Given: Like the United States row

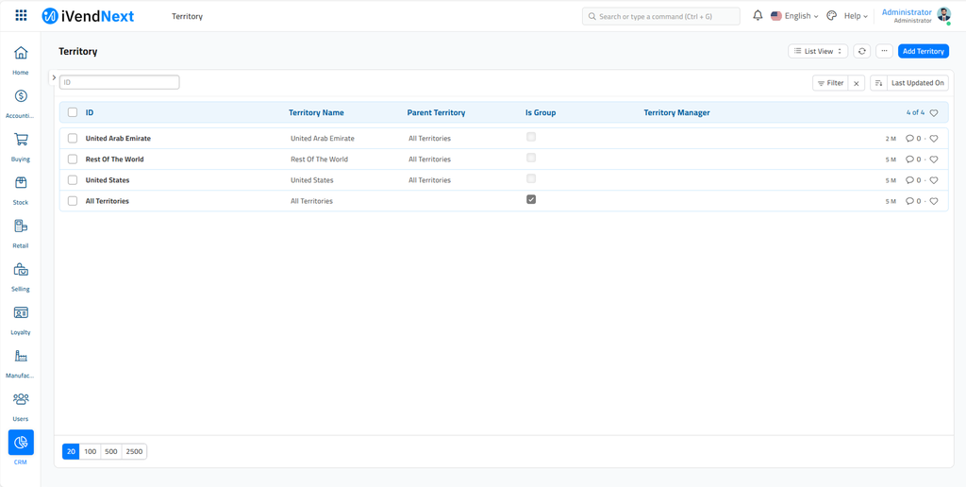Looking at the screenshot, I should click(933, 180).
